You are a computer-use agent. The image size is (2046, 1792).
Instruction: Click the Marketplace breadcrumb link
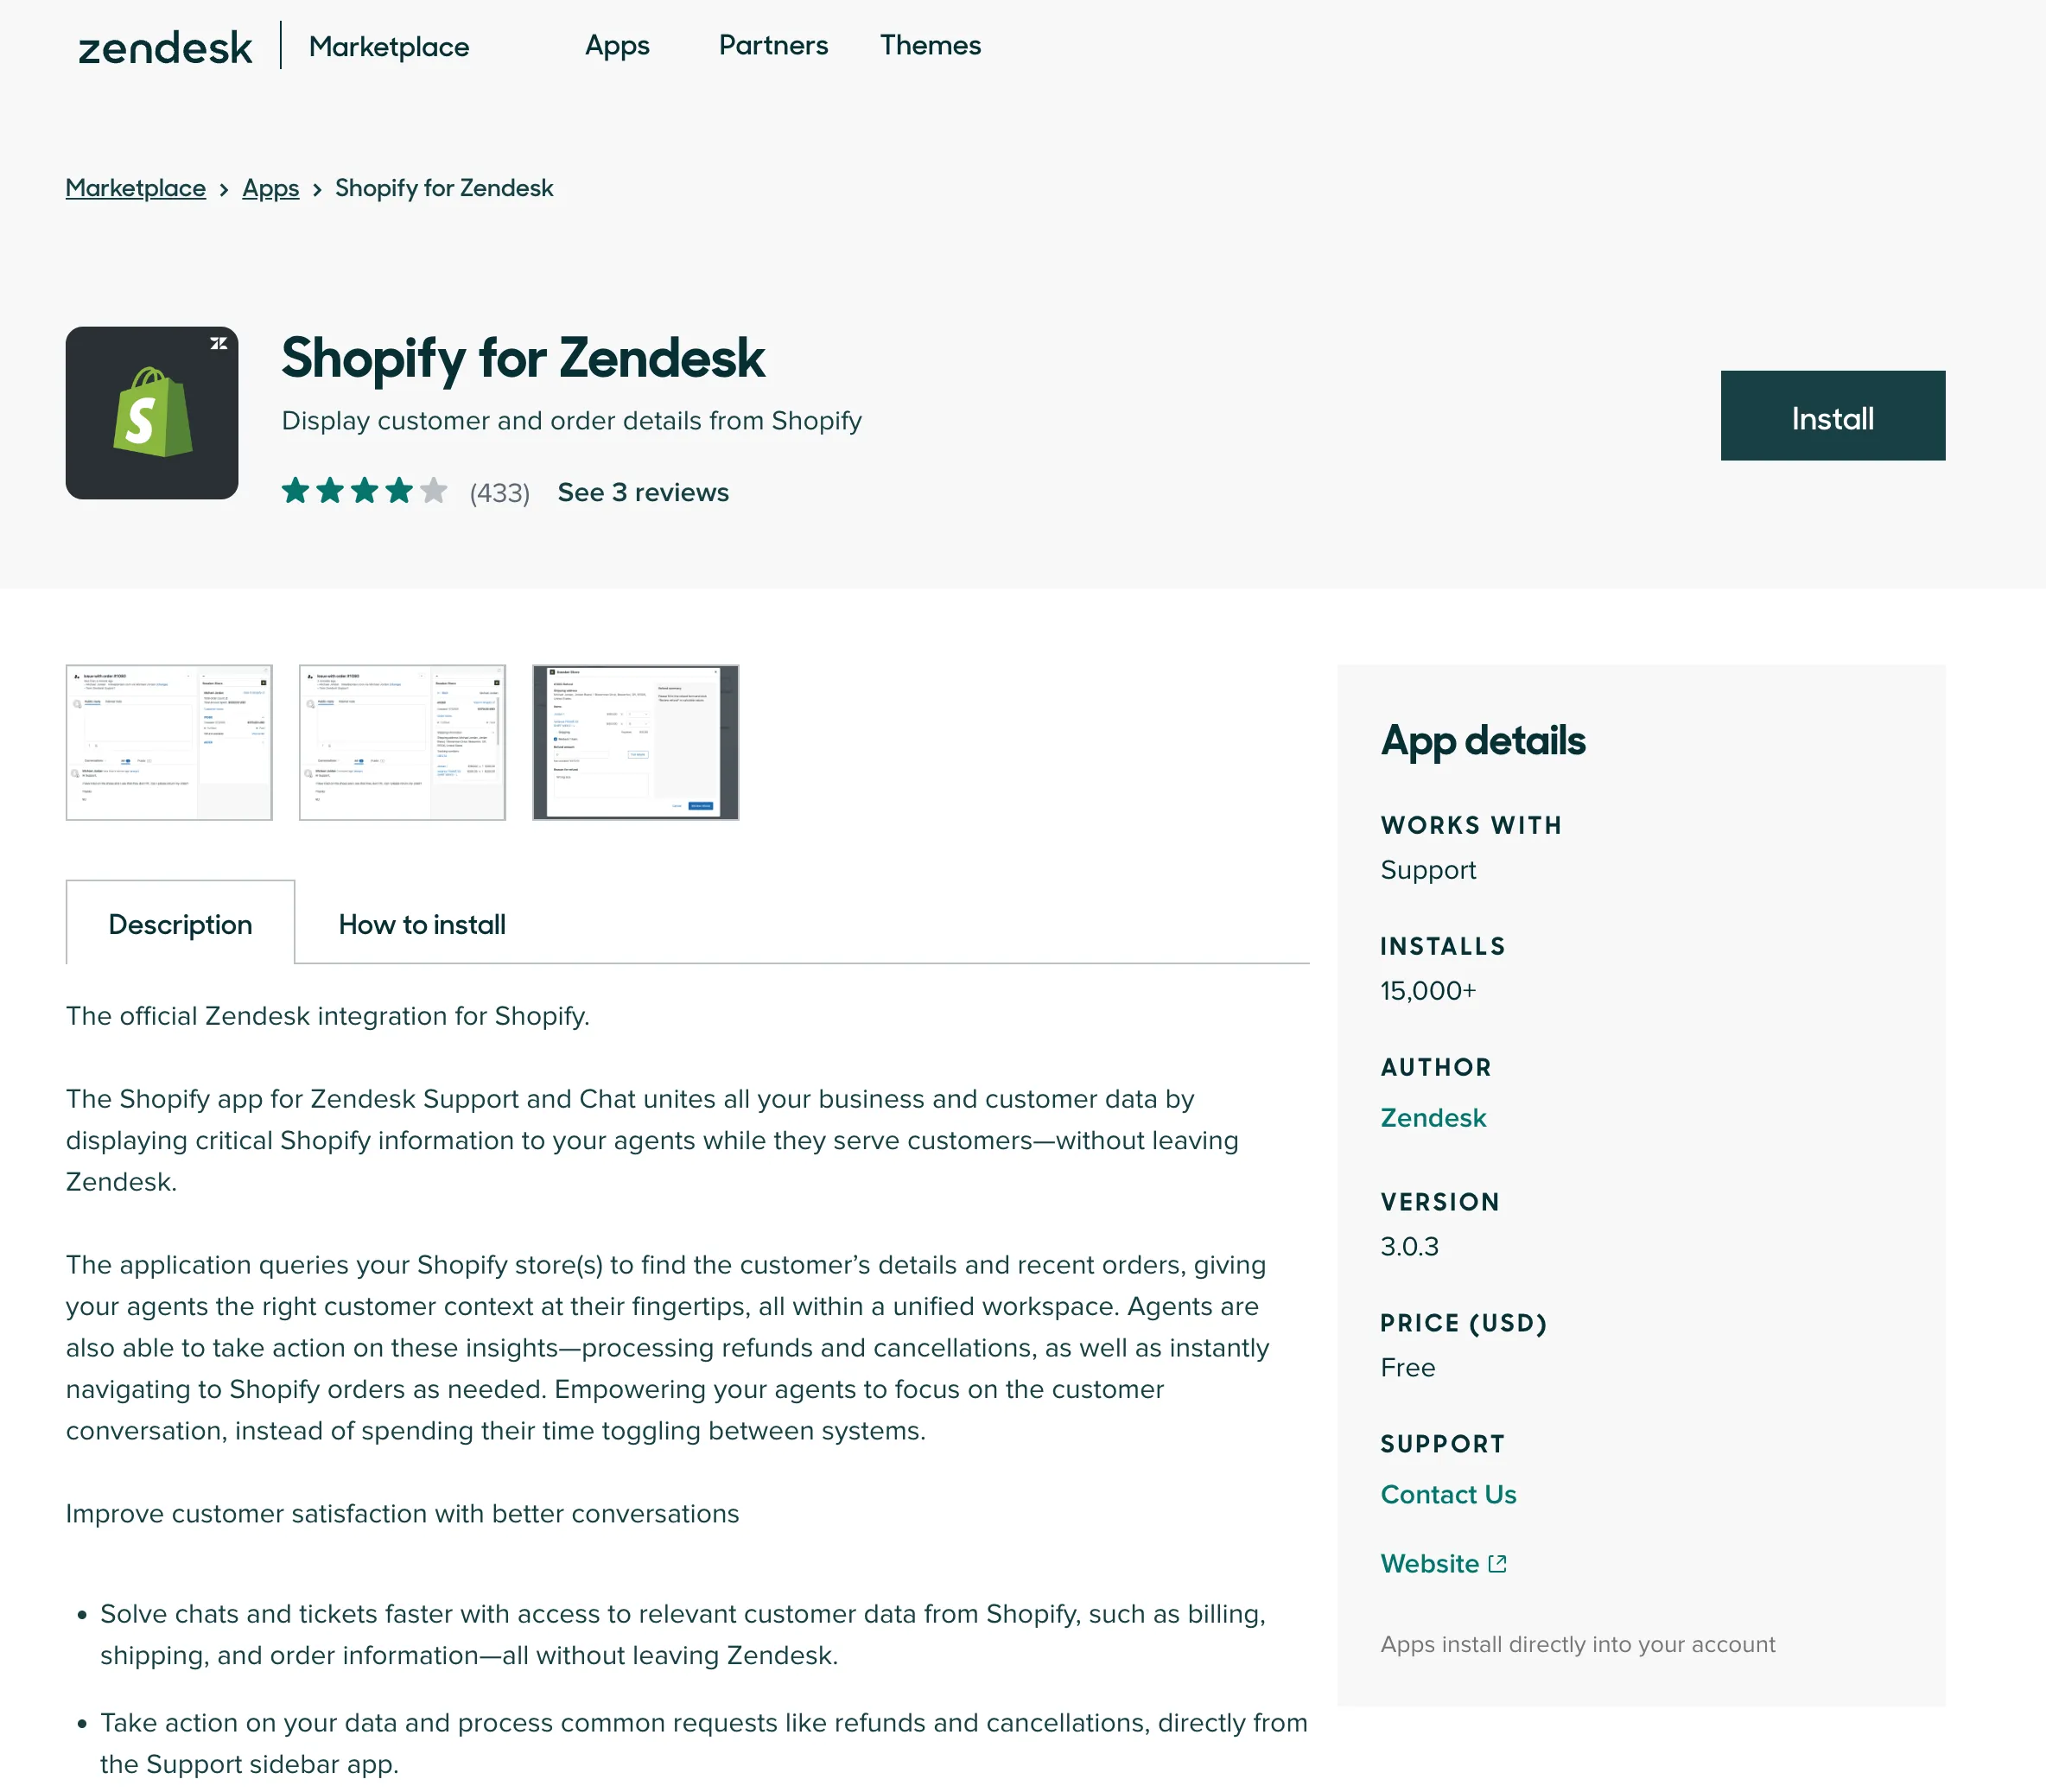(x=134, y=187)
